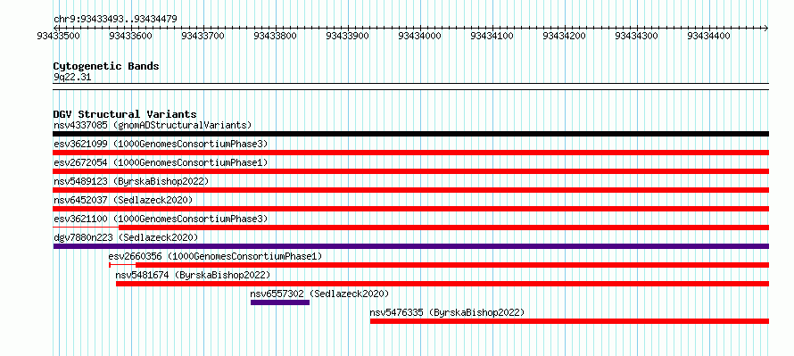Click ruler position 93434400
This screenshot has width=794, height=356.
tap(709, 36)
